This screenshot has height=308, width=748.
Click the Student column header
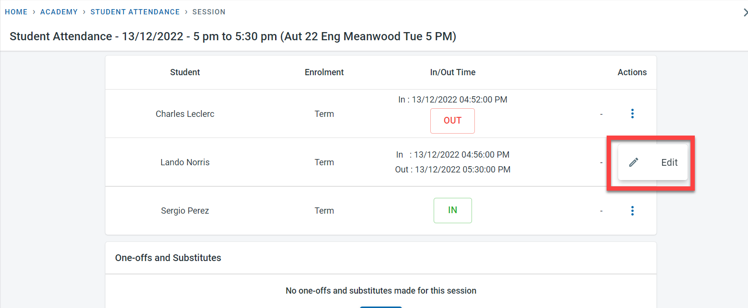click(x=185, y=72)
